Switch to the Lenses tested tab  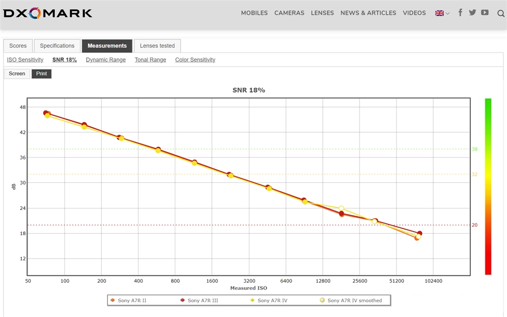tap(157, 46)
